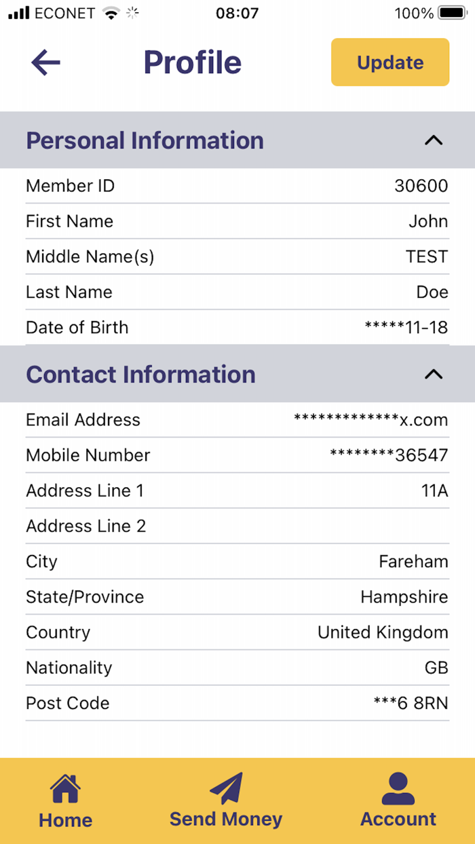Tap the Send Money paper plane icon
Image resolution: width=475 pixels, height=844 pixels.
click(x=226, y=786)
